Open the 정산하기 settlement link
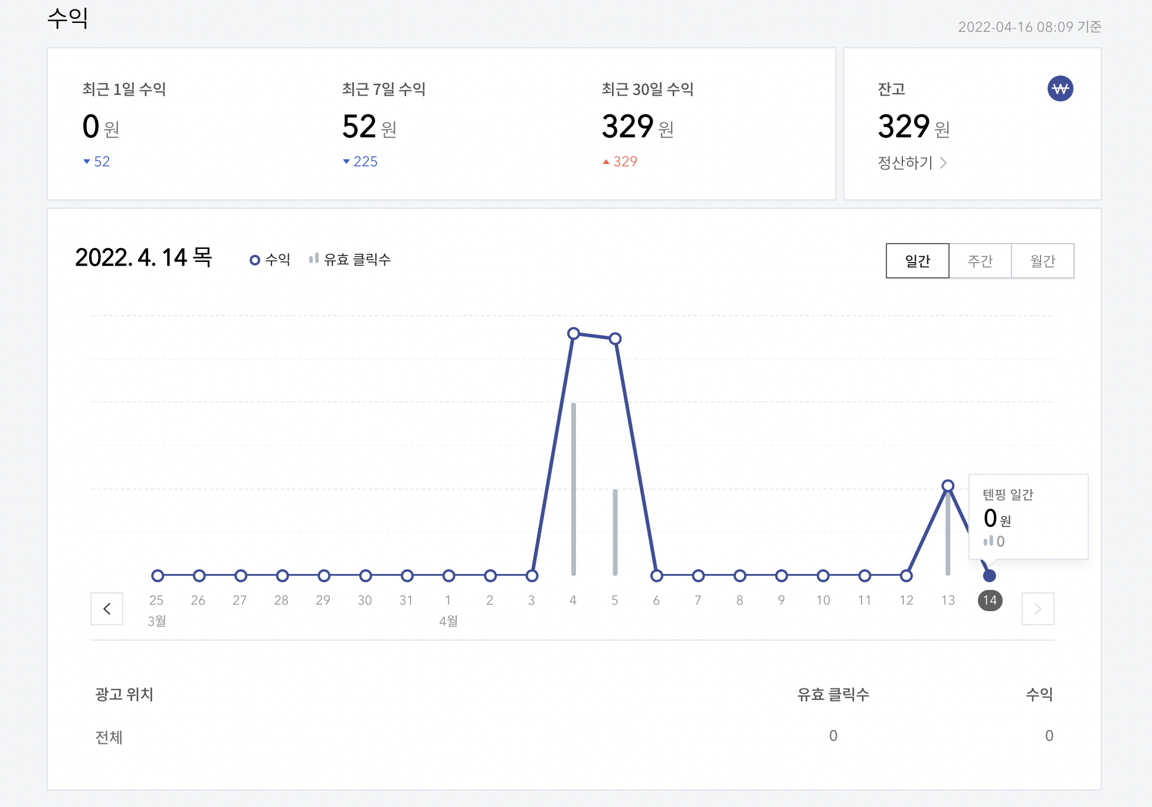 tap(905, 163)
